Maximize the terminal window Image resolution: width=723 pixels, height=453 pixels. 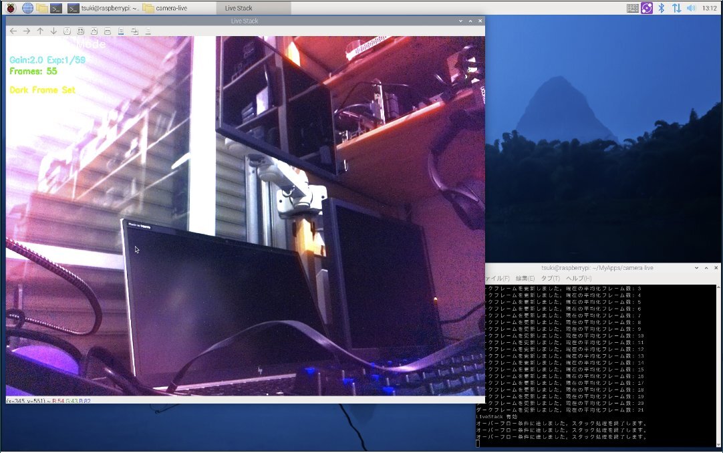point(706,268)
